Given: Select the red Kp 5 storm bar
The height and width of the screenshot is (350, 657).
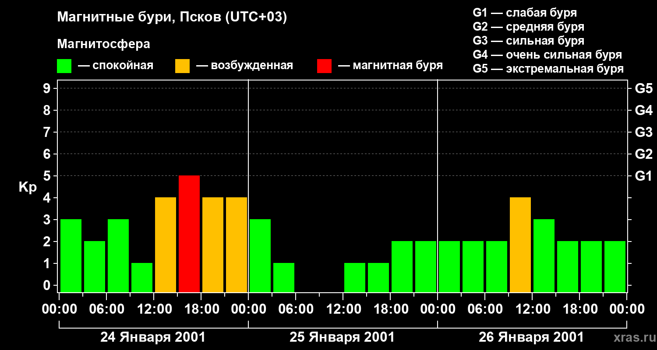Looking at the screenshot, I should pos(189,234).
